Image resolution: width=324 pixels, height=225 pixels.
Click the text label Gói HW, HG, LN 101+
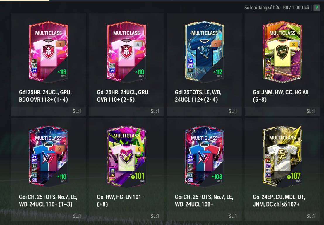[x=121, y=197]
